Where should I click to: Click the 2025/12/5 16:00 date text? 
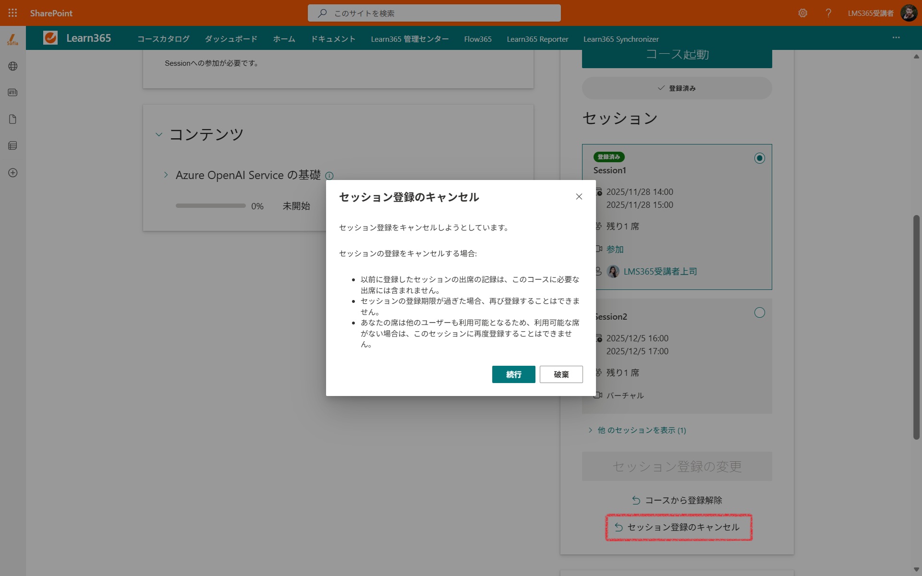(x=637, y=338)
